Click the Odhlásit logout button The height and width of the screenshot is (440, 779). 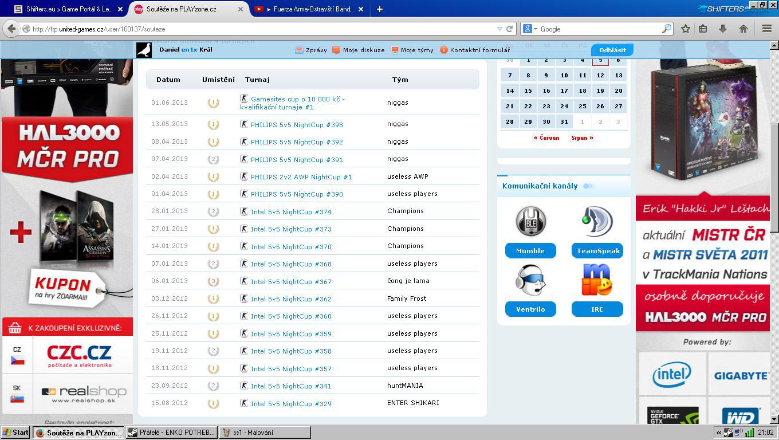612,50
